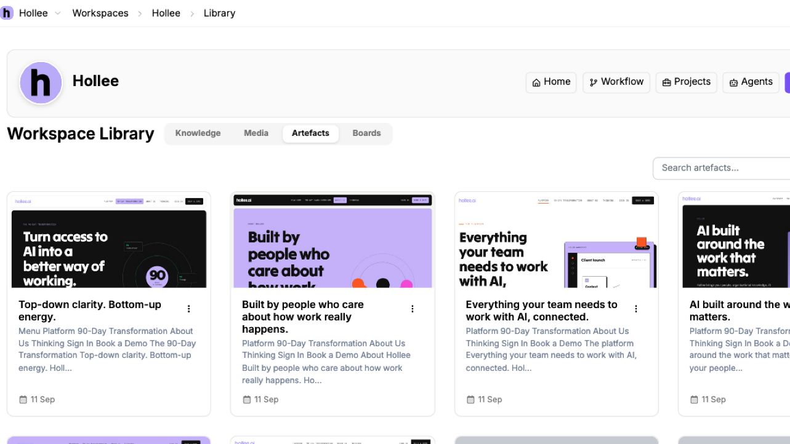This screenshot has height=444, width=790.
Task: Click the description text of Top-down clarity card
Action: [x=107, y=349]
